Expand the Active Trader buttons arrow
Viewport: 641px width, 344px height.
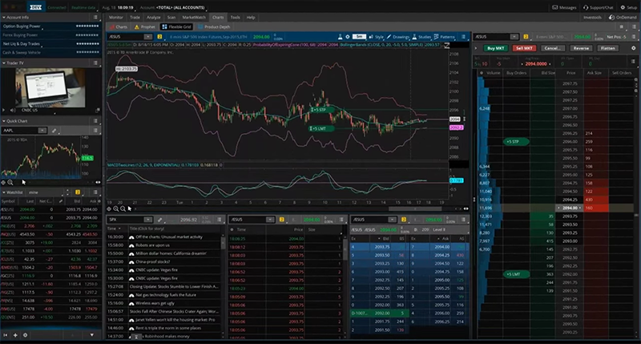(476, 48)
